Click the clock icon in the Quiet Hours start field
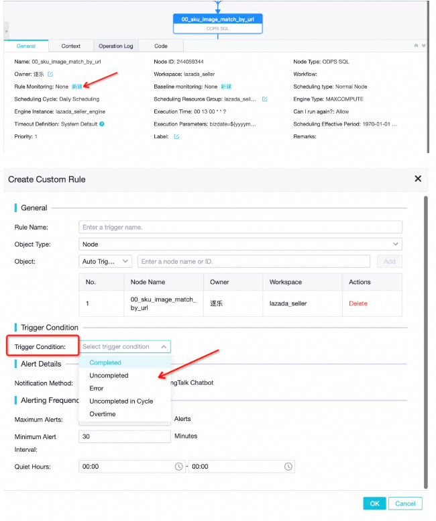Screen dimensions: 436x521 click(178, 467)
